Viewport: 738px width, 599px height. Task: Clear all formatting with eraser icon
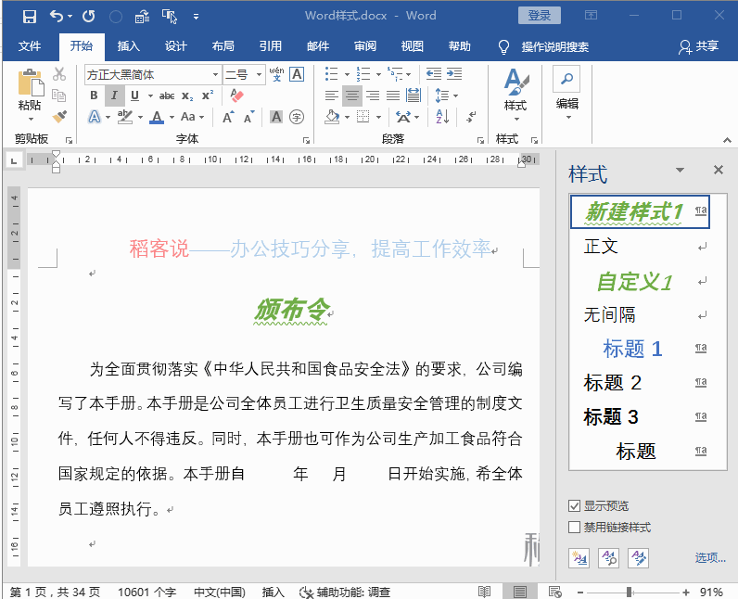click(236, 96)
